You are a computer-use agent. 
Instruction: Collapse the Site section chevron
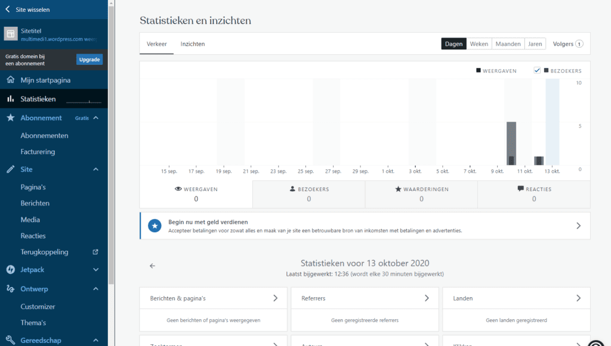tap(96, 169)
